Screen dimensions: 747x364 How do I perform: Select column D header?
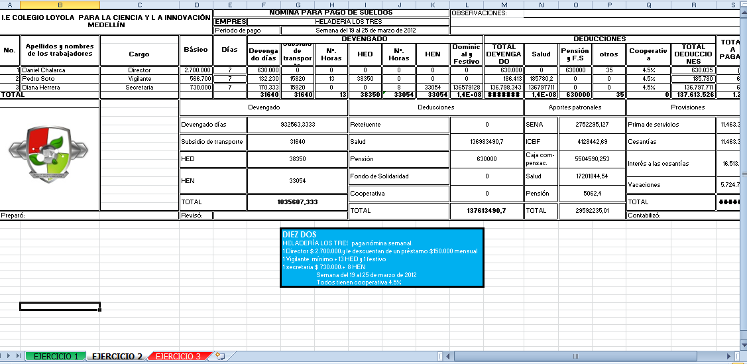196,5
